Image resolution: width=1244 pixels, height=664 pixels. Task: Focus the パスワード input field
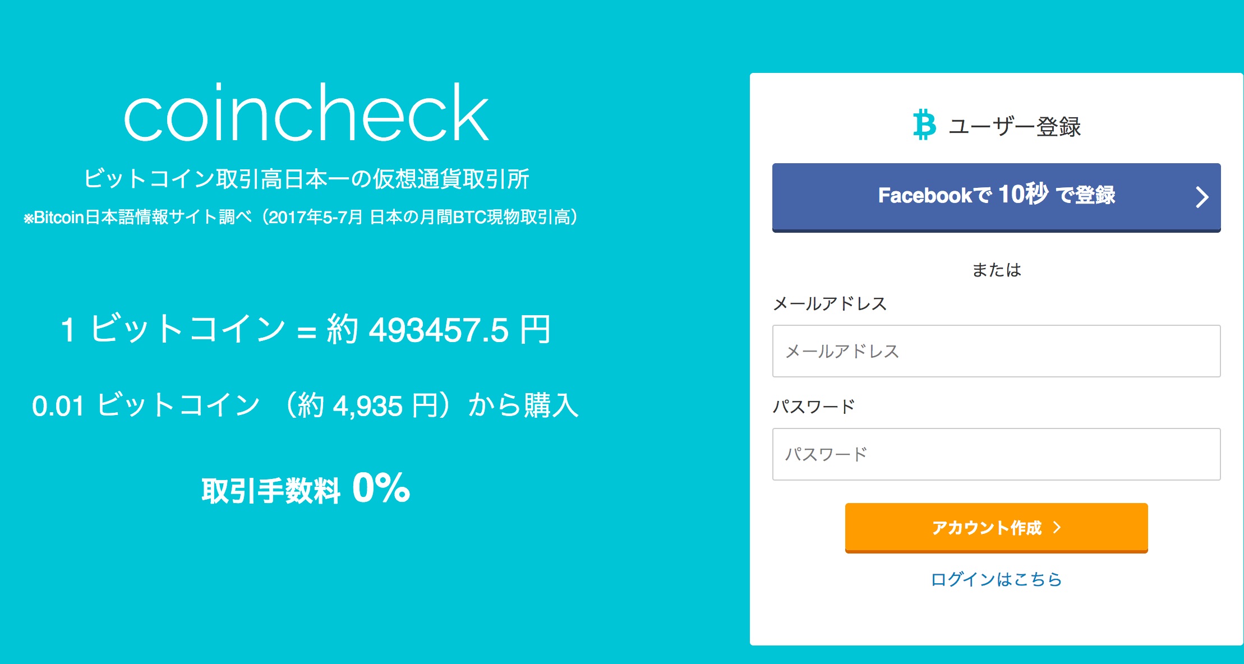pos(996,454)
